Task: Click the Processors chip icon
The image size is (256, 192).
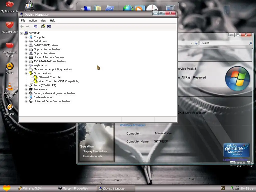Action: (31, 89)
